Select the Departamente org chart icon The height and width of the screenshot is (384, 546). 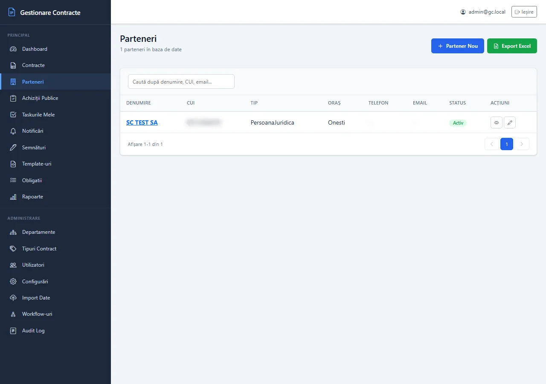[x=13, y=232]
